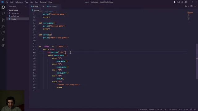Click the new_game() call on line 47
Viewport: 198px width, 111px height.
coord(62,61)
